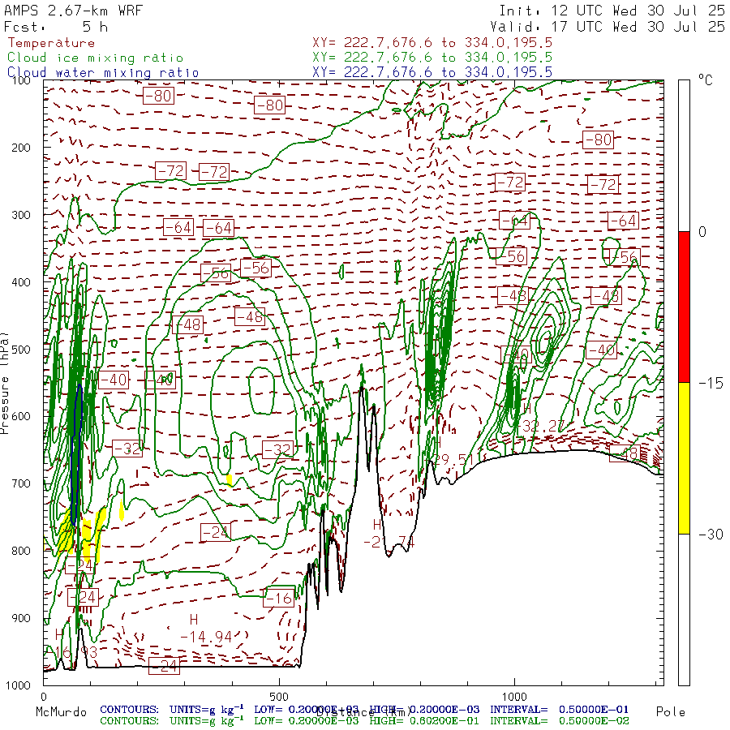Image resolution: width=730 pixels, height=730 pixels.
Task: Click the red 'Temperature' legend label
Action: (51, 43)
